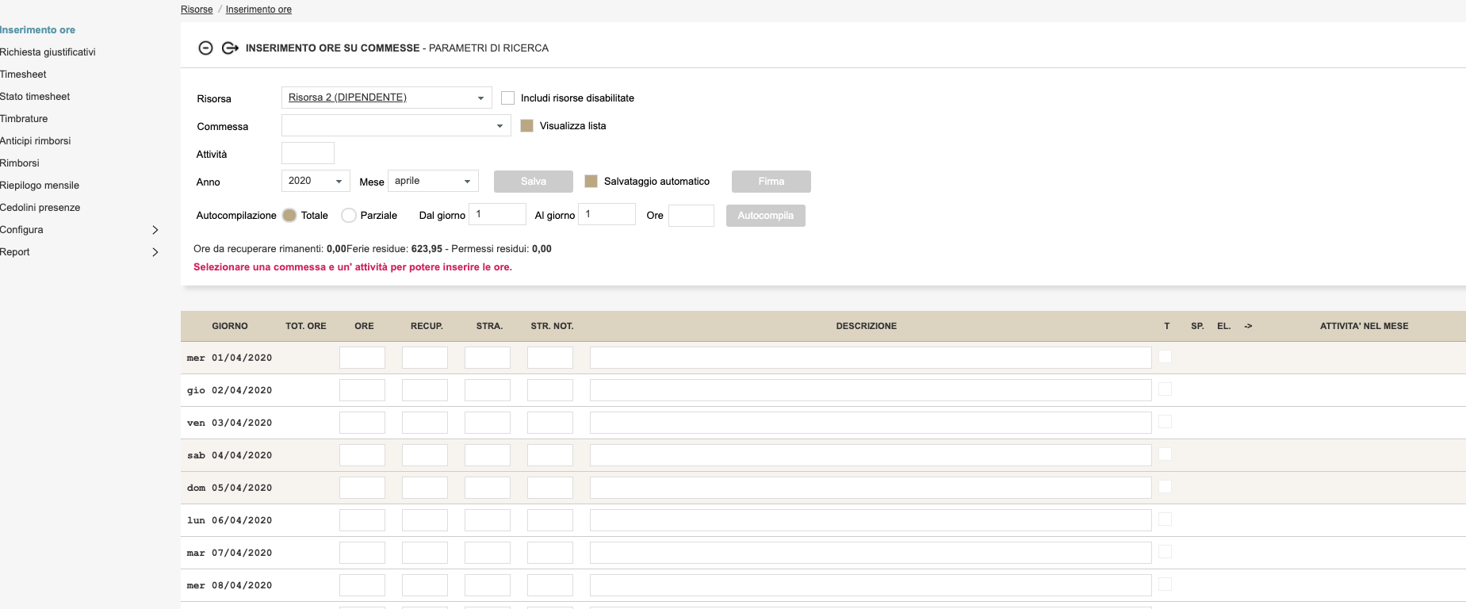Tick the T checkbox for 01/04/2020
The image size is (1466, 609).
pos(1165,357)
